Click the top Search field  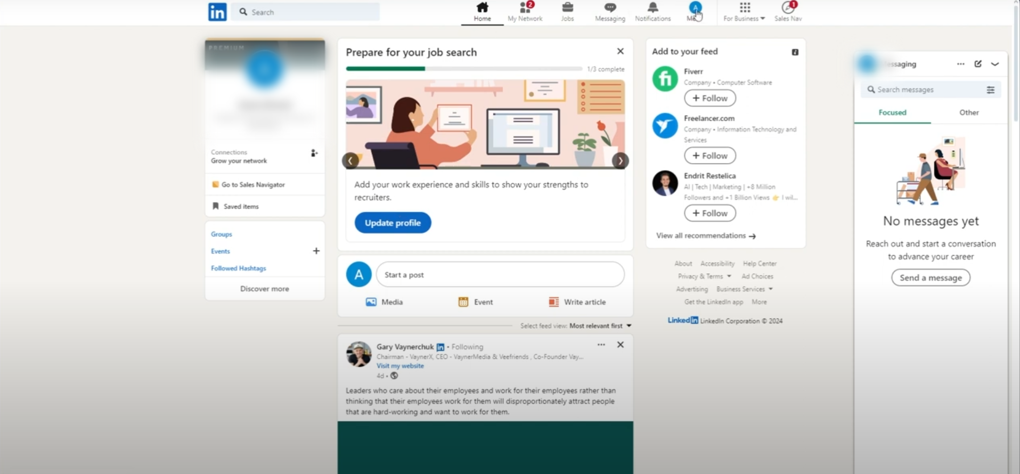[x=305, y=12]
